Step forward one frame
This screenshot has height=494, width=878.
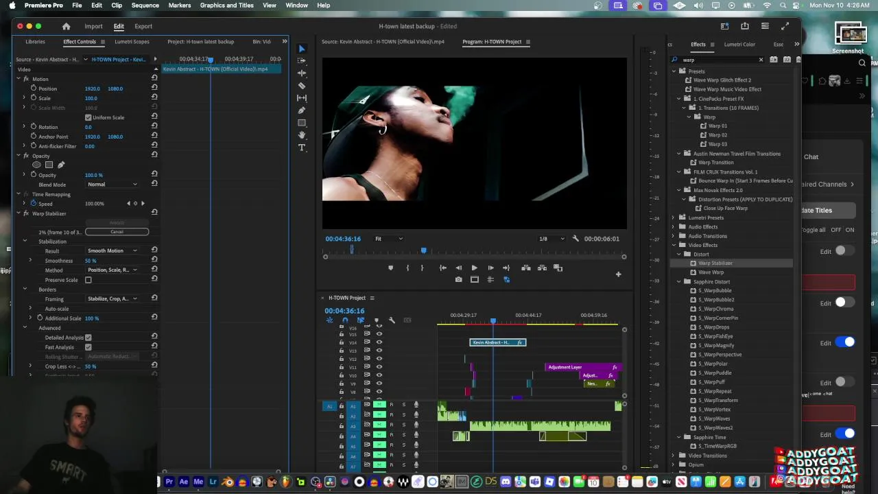(490, 268)
